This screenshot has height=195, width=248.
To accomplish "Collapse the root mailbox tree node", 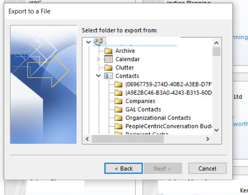I will pyautogui.click(x=88, y=42).
